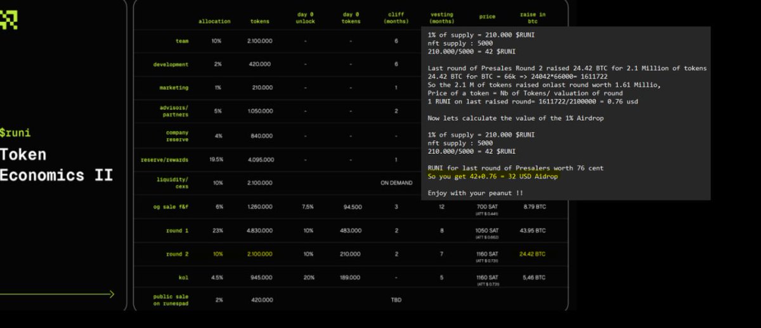Screen dimensions: 761x328
Task: Select the "liquidity/ cexs" row label
Action: coord(172,183)
